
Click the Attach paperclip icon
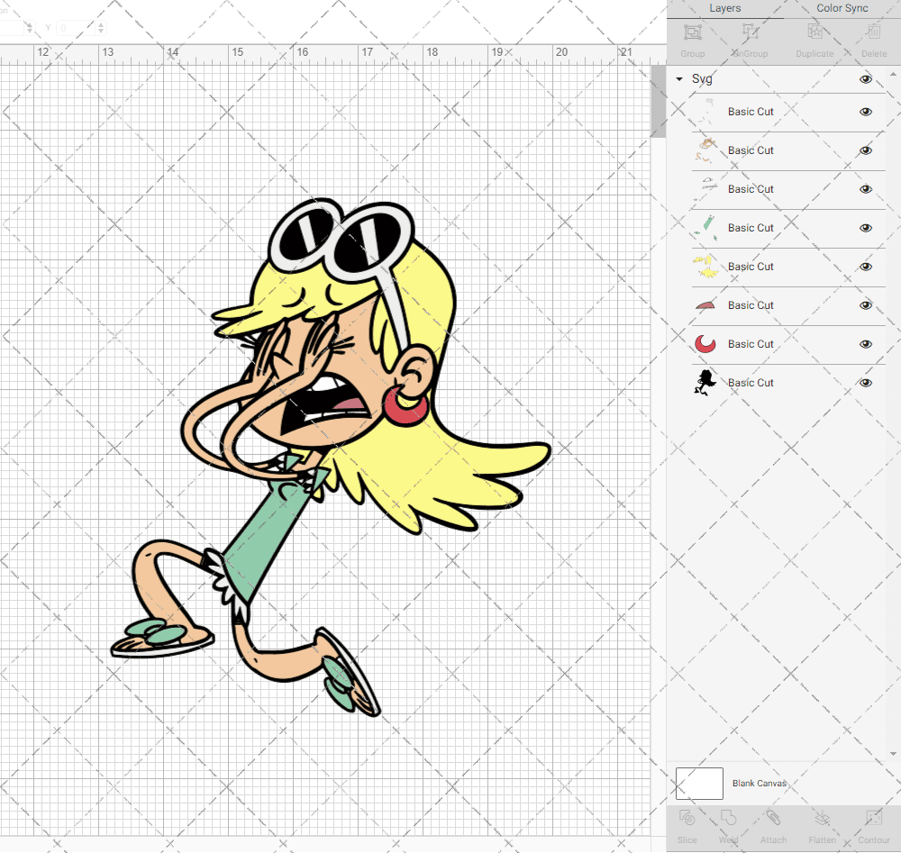click(x=773, y=818)
